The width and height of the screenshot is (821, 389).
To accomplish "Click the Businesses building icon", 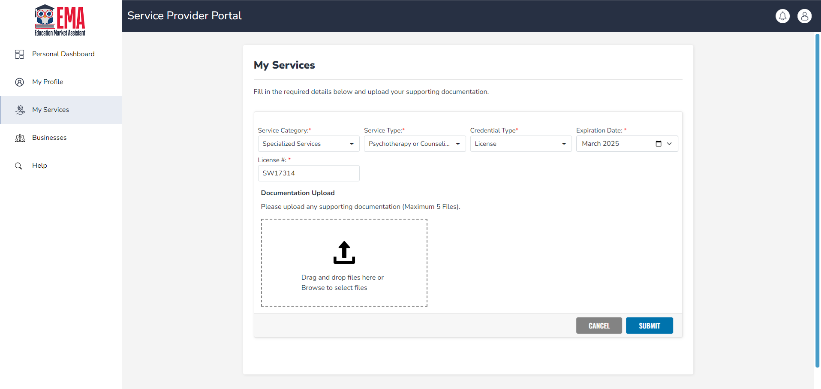I will 20,138.
